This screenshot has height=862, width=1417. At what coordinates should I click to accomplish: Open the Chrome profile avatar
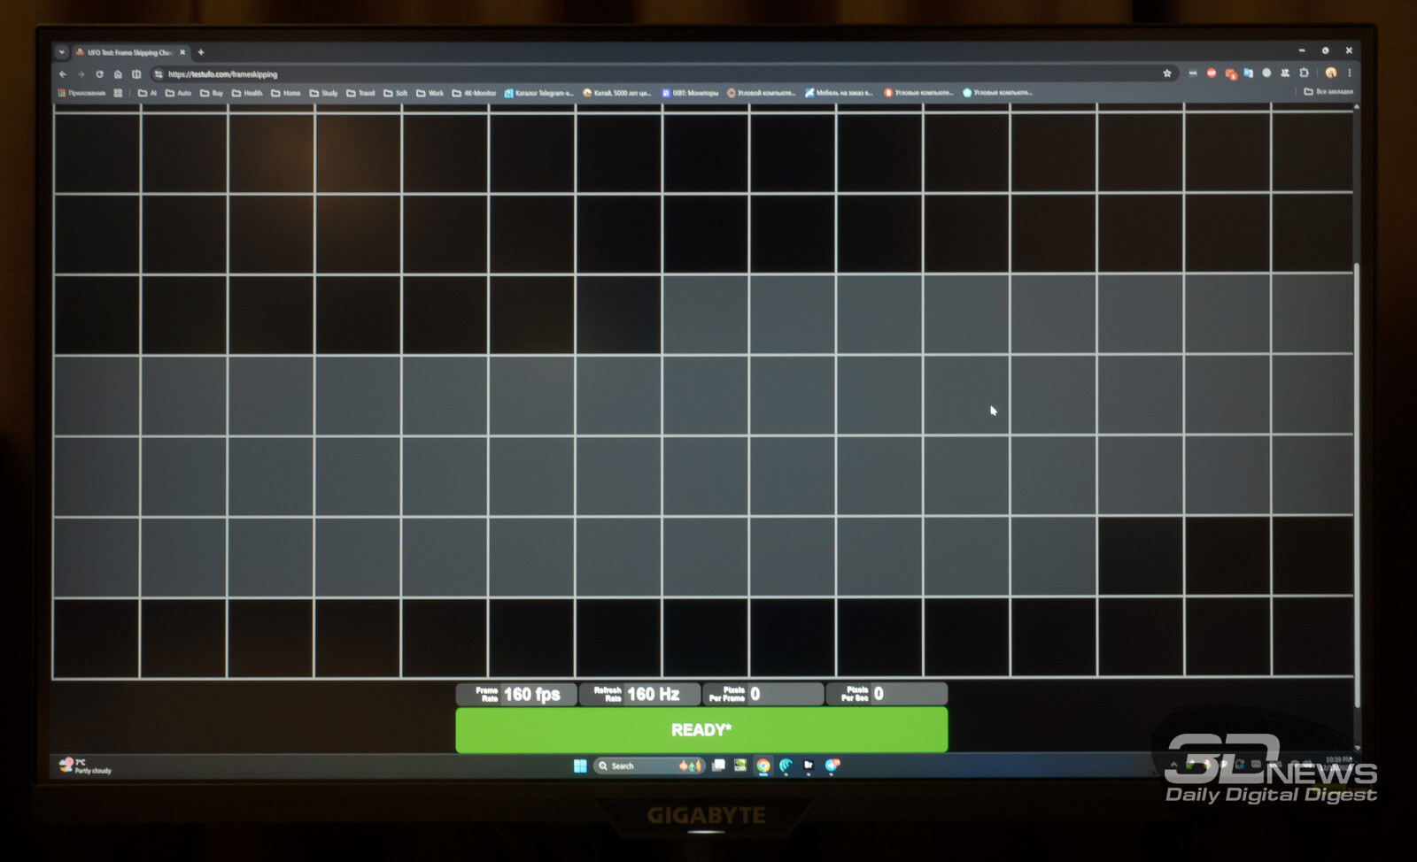[x=1330, y=73]
